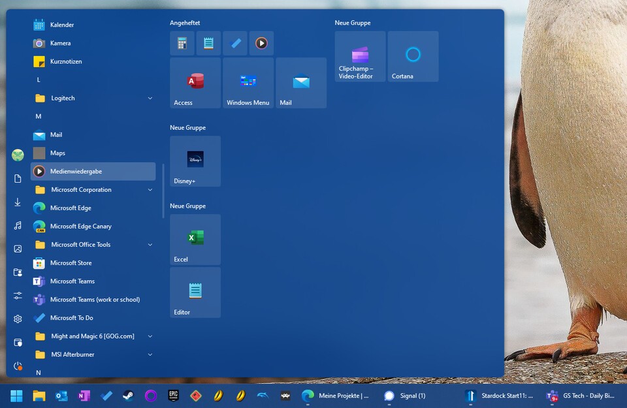627x408 pixels.
Task: Open Outlook from the taskbar
Action: pos(63,396)
